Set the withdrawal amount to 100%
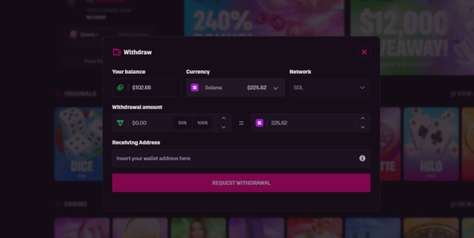Viewport: 474px width, 238px height. [203, 123]
